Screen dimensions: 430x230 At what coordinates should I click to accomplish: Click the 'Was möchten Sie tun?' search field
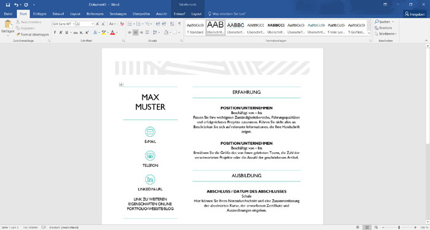pos(227,13)
